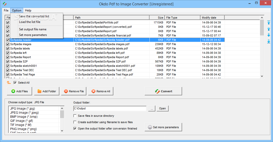The image size is (273, 142).
Task: Start conversion with the Convert button
Action: [x=163, y=91]
